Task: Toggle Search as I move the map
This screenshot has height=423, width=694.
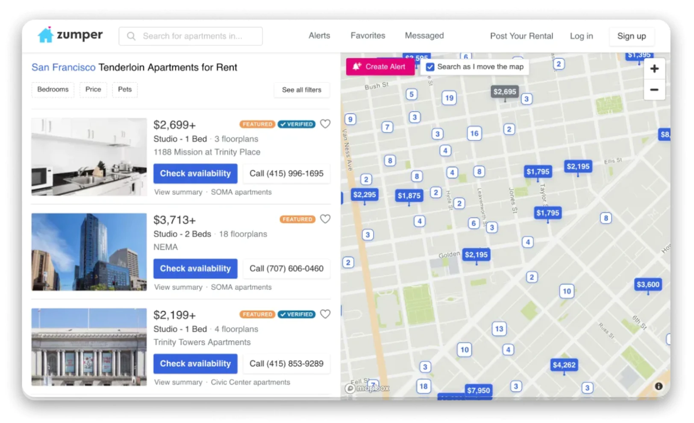Action: [430, 67]
